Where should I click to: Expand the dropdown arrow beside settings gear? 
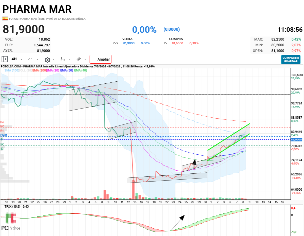point(53,59)
